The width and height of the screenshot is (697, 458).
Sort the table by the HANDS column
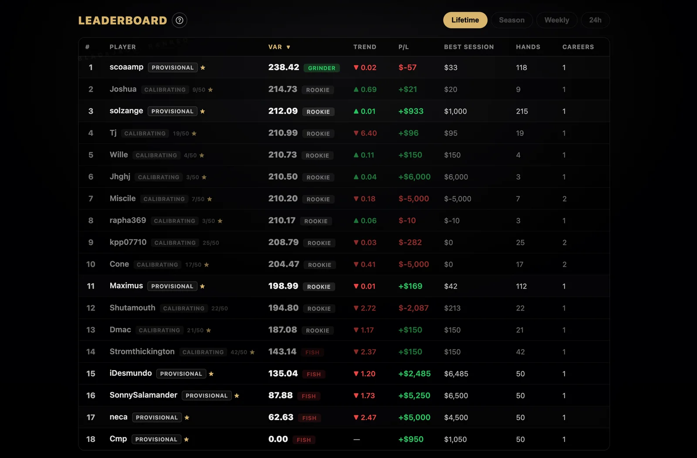528,47
